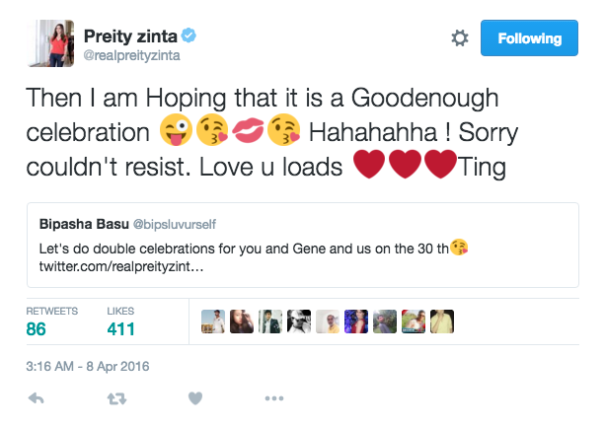Like the tweet with the heart icon

(195, 398)
